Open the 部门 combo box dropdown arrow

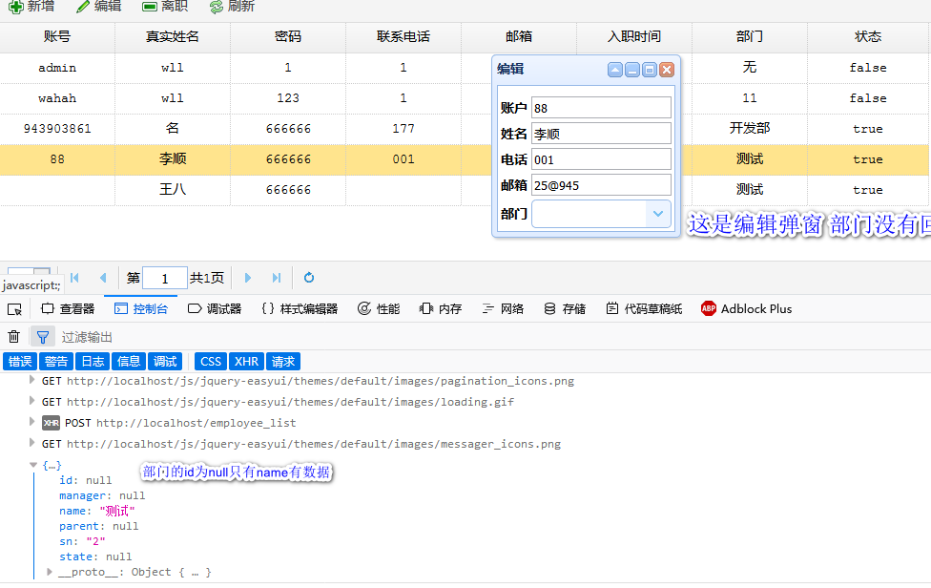point(657,214)
